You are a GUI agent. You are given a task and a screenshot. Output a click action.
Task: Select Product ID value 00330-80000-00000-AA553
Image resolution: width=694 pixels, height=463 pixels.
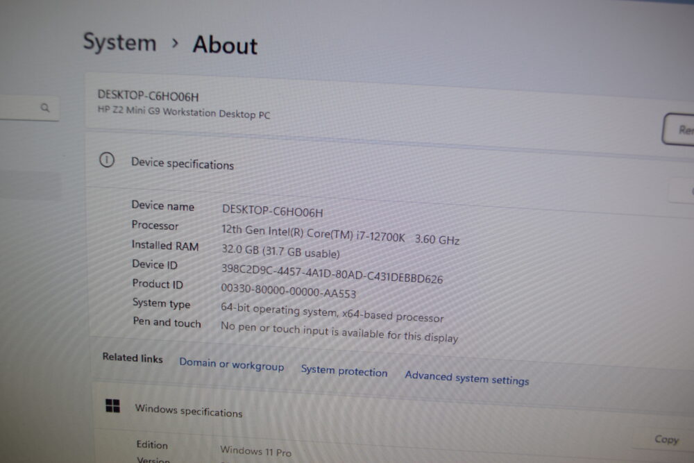point(288,290)
